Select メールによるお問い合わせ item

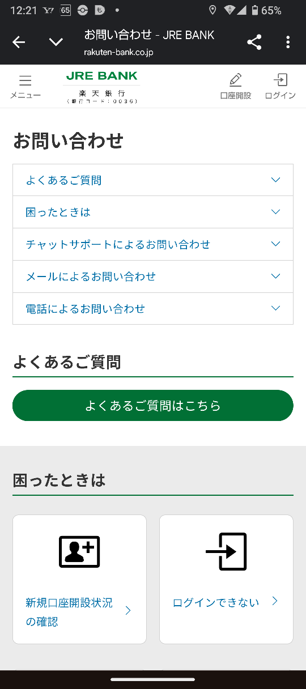[153, 277]
